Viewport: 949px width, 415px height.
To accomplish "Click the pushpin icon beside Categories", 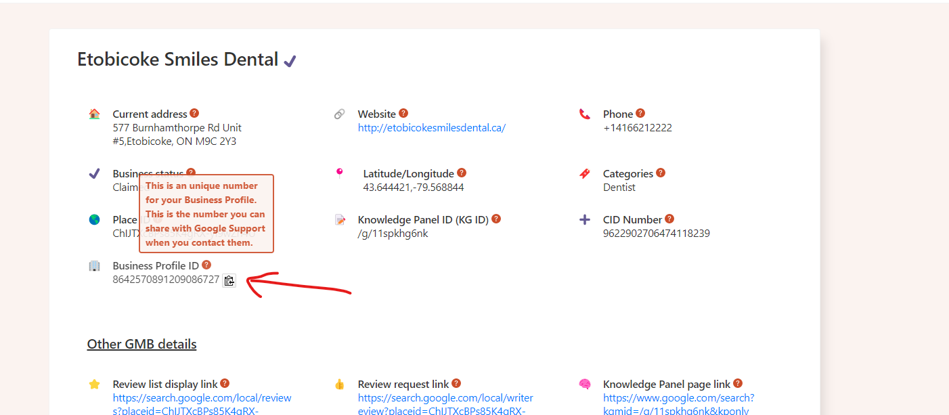I will pyautogui.click(x=585, y=173).
